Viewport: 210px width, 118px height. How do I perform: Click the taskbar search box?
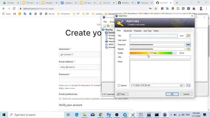[x=36, y=115]
